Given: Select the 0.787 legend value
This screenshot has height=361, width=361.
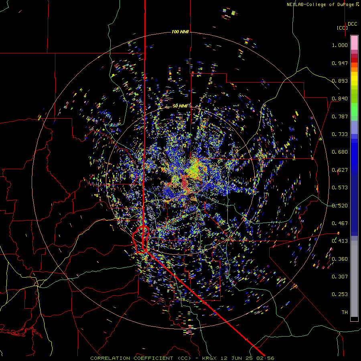Looking at the screenshot, I should click(x=340, y=116).
